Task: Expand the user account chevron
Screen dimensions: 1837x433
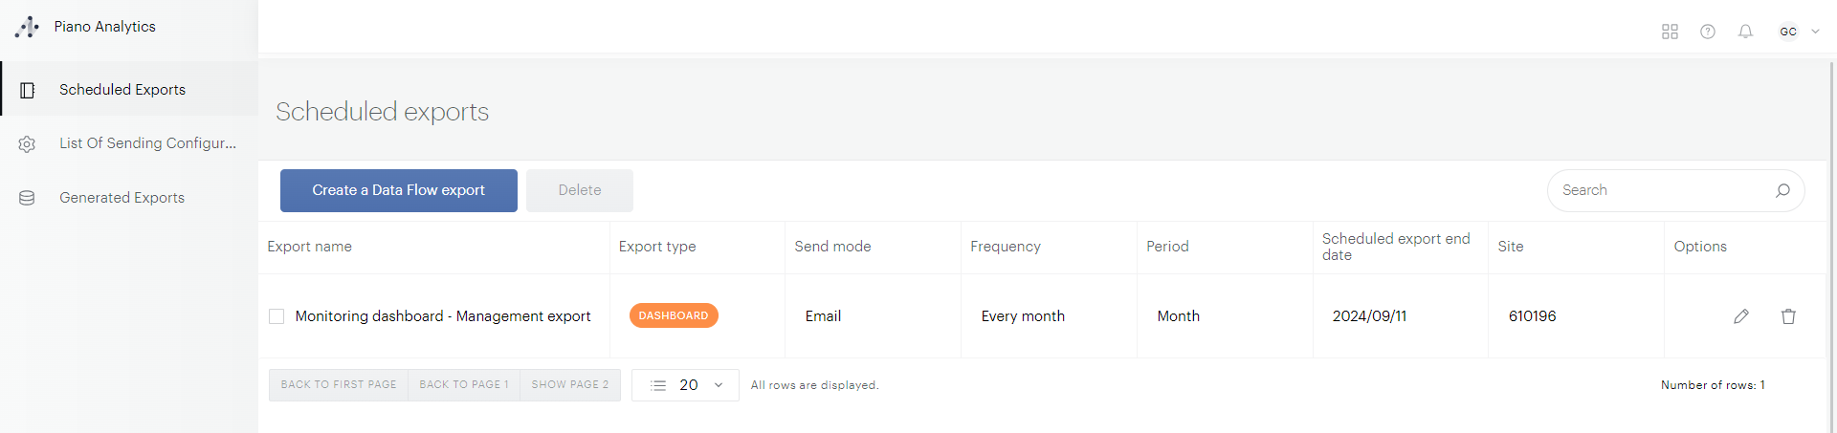Action: tap(1815, 32)
